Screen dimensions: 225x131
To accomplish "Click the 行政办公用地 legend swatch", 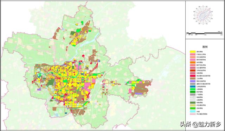I will [x=193, y=54].
